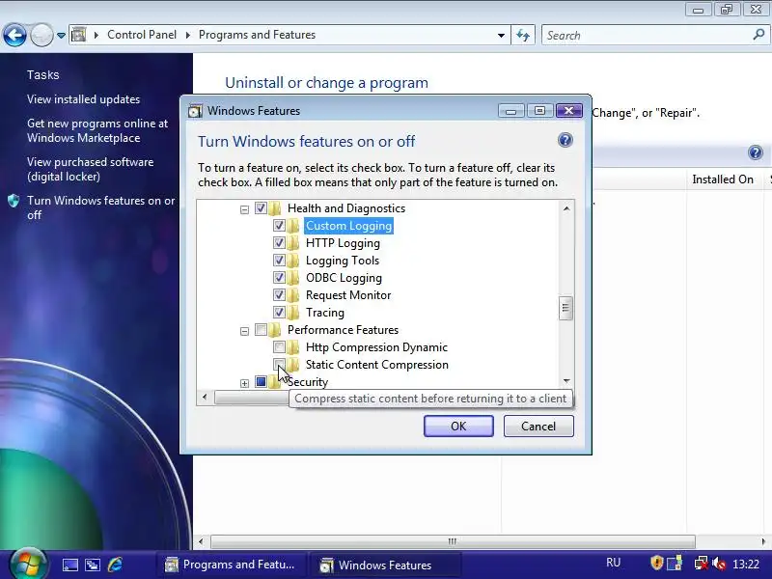Uncheck Custom Logging checkbox
Viewport: 772px width, 579px height.
pyautogui.click(x=279, y=226)
